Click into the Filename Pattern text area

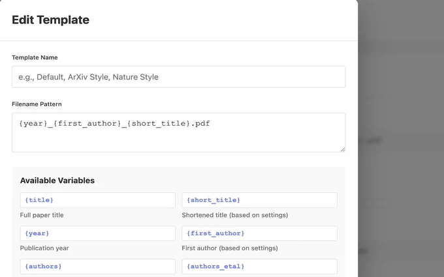pos(178,132)
